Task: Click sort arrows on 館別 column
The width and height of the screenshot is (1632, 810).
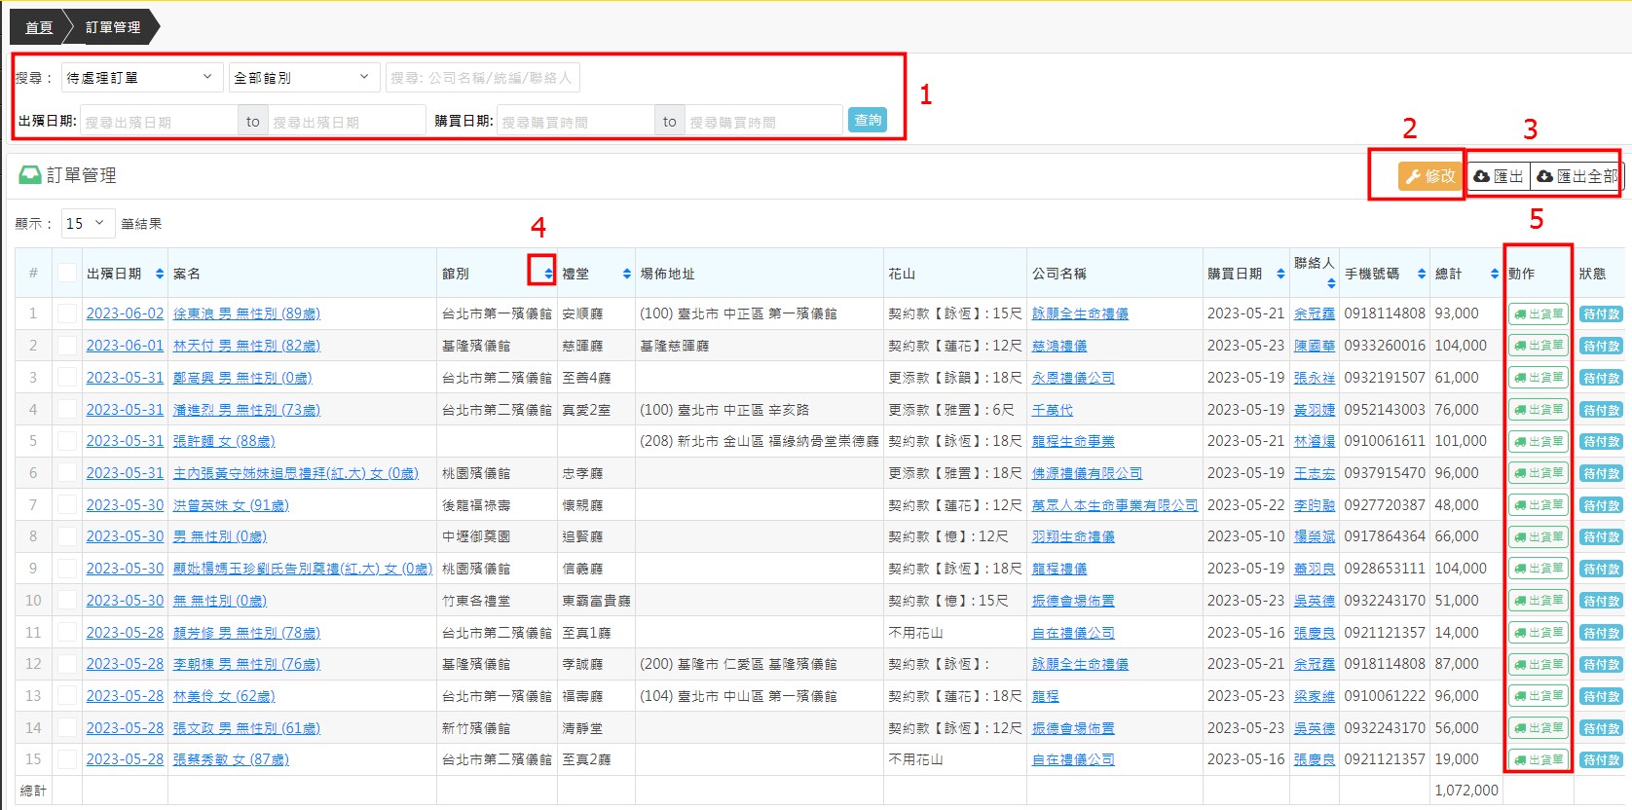Action: 548,274
